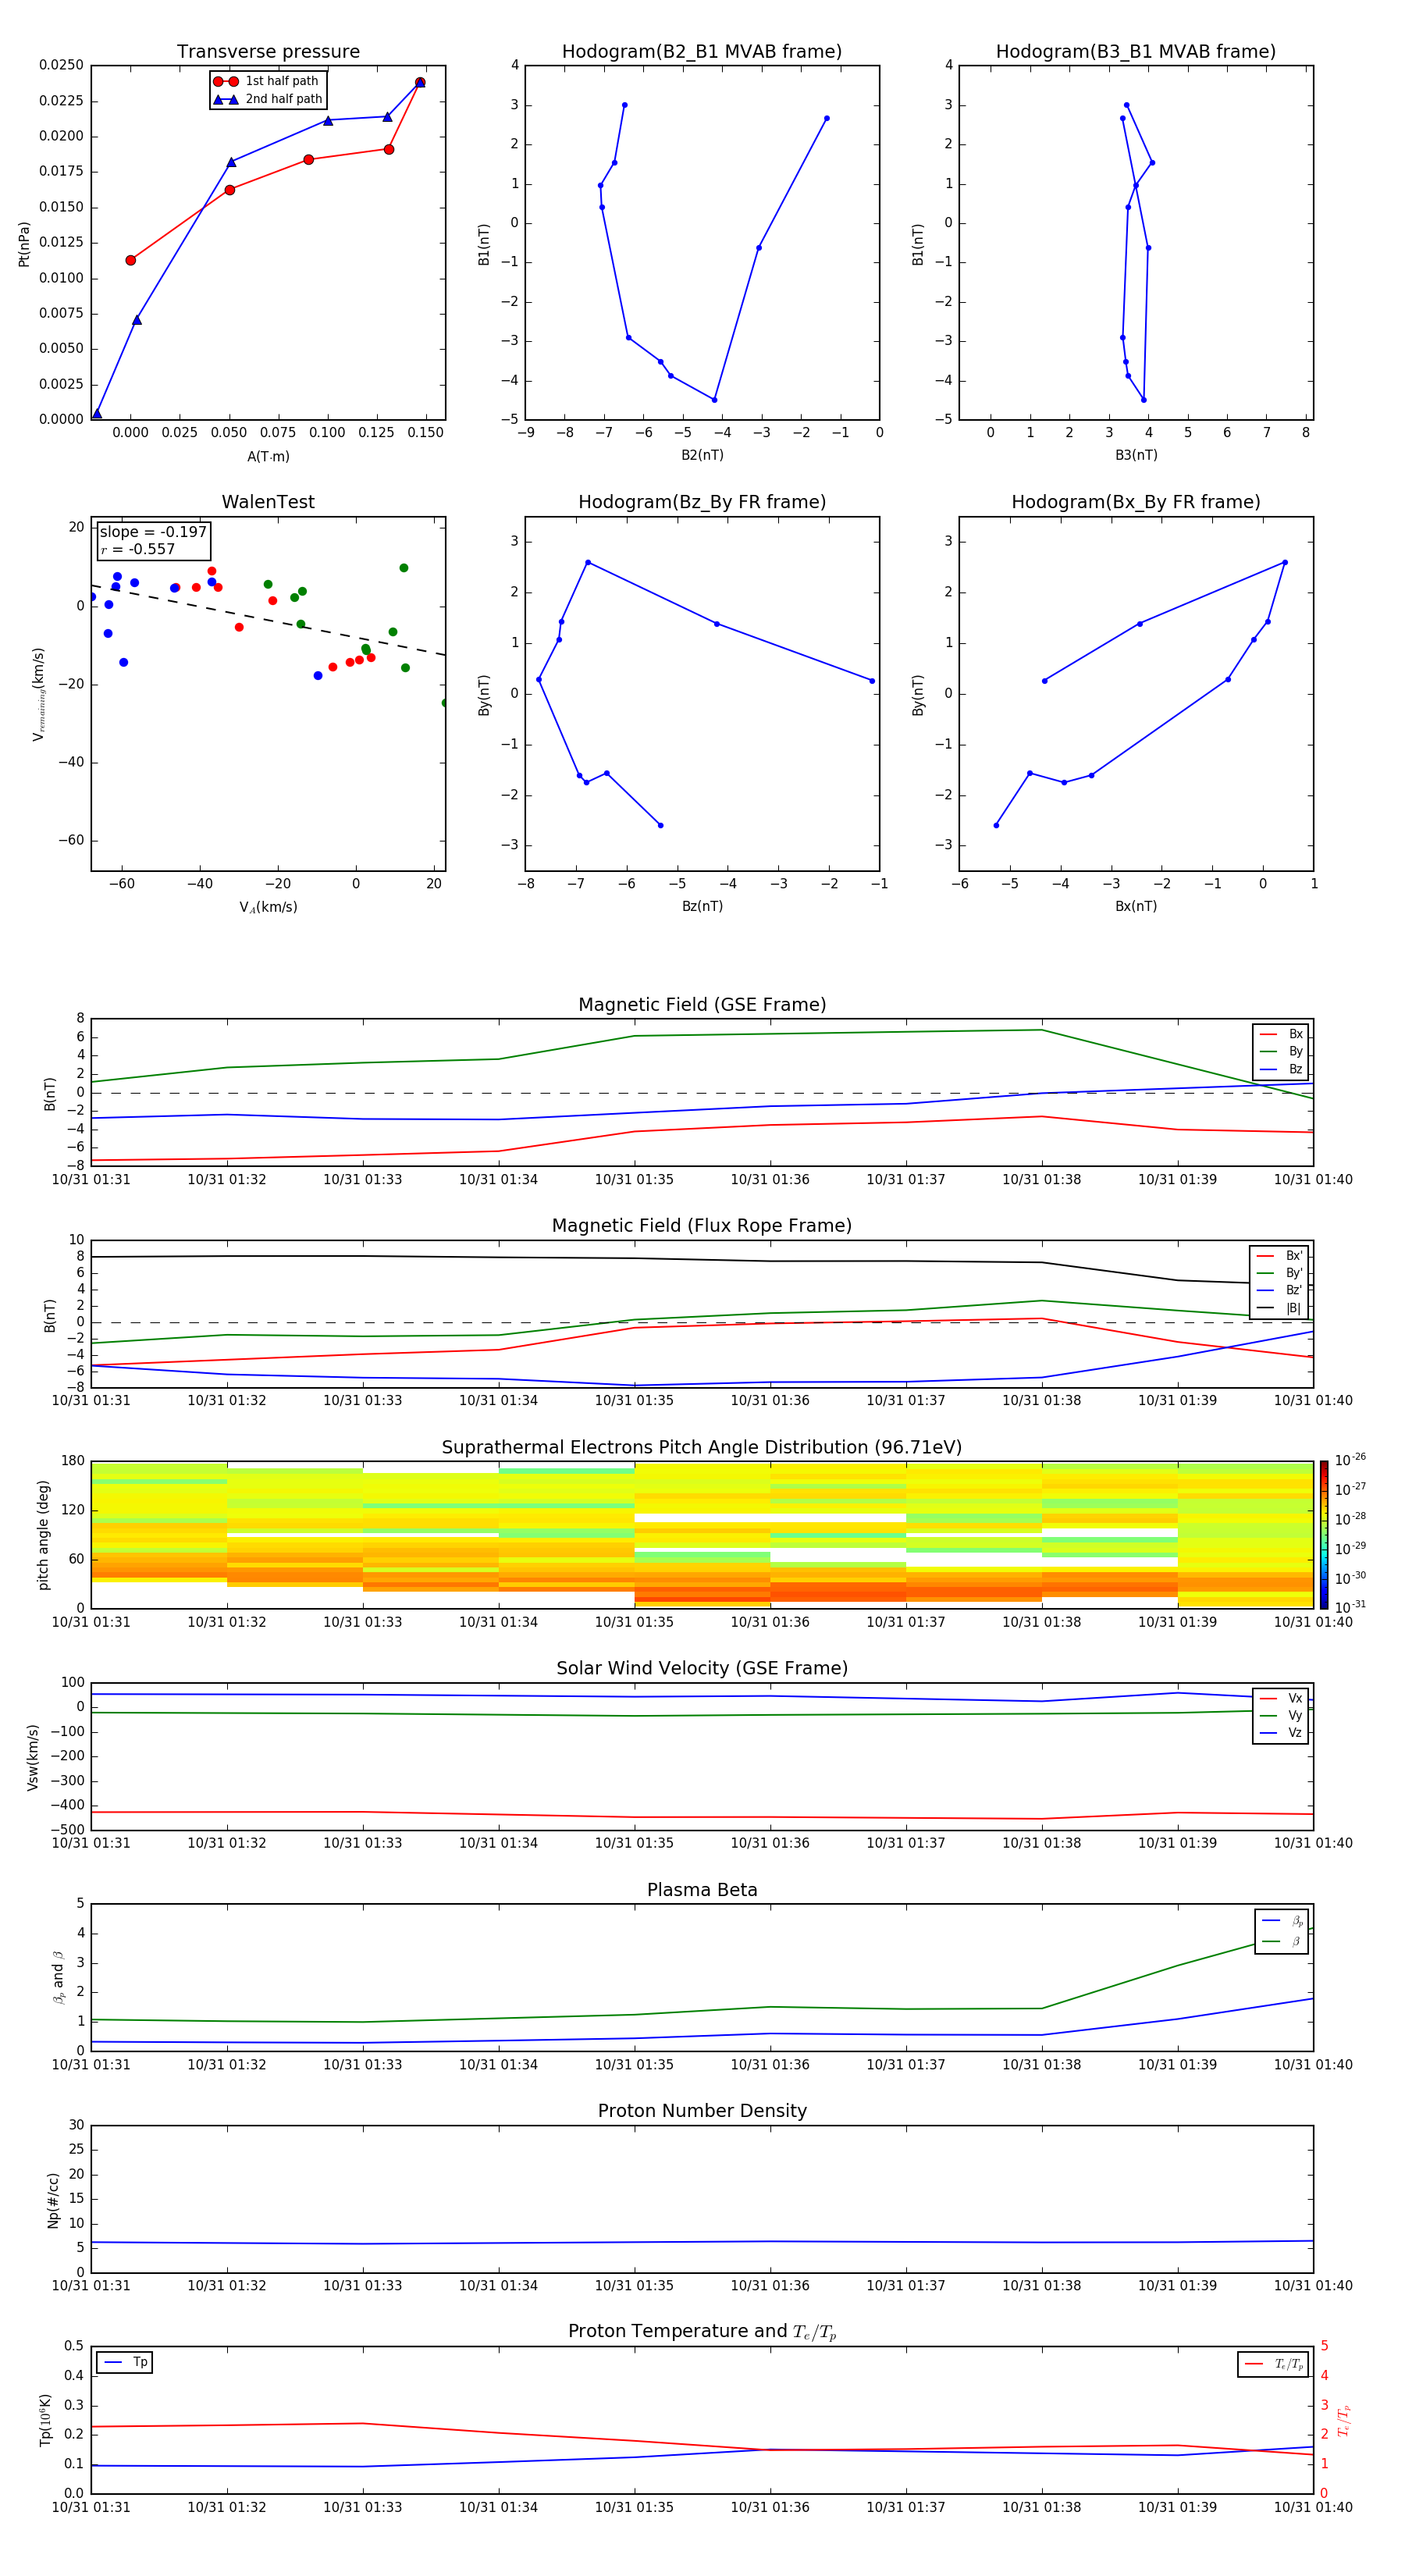Image resolution: width=1405 pixels, height=2576 pixels.
Task: Click the 'Proton Number Density' title
Action: (702, 2111)
